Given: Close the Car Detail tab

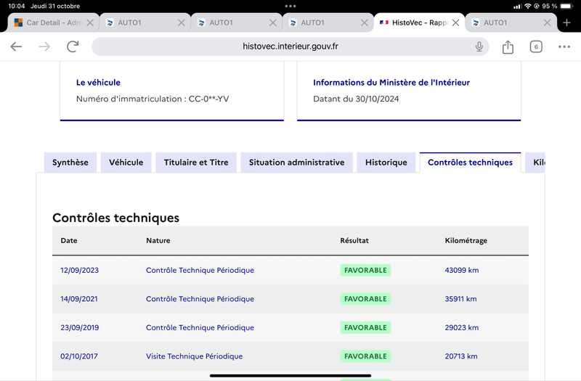Looking at the screenshot, I should coord(90,22).
